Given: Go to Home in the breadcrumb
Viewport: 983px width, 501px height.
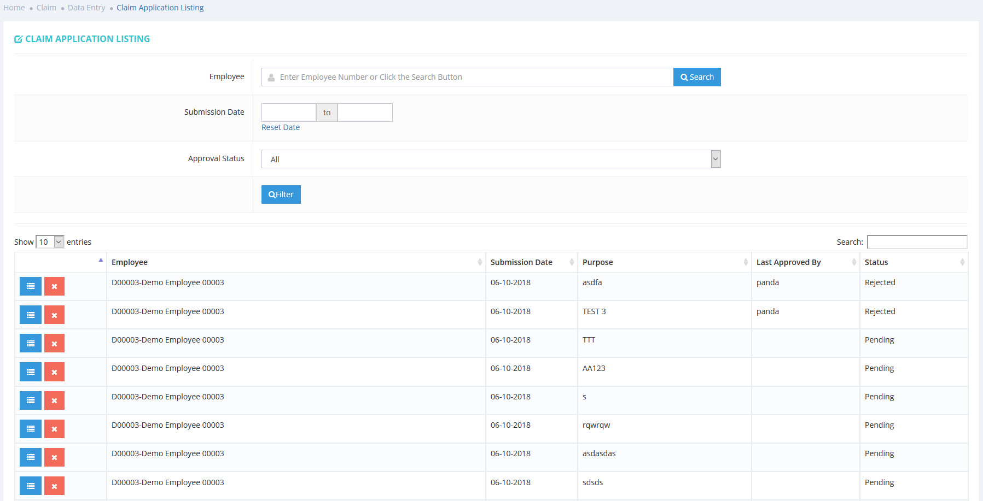Looking at the screenshot, I should pos(14,8).
